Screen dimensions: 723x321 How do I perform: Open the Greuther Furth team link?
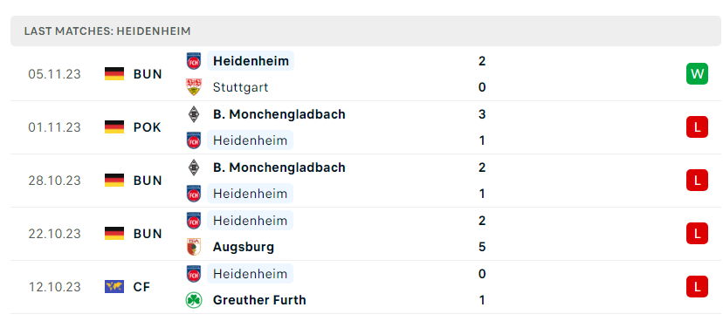point(259,300)
